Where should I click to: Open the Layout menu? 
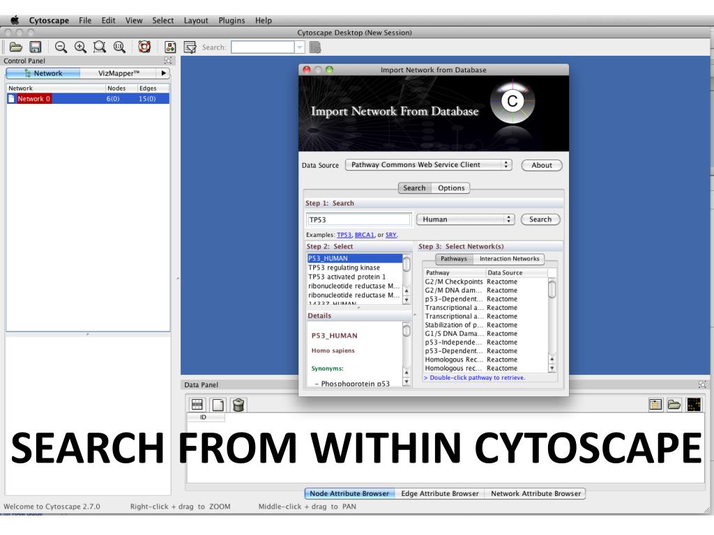pos(196,20)
